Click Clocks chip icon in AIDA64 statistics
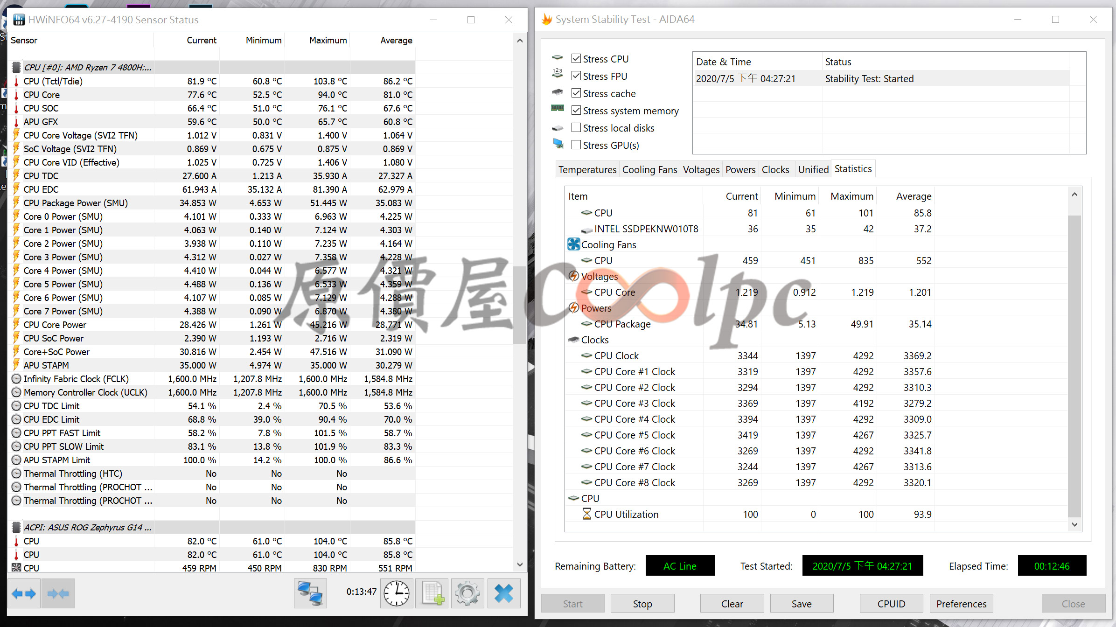 (573, 340)
